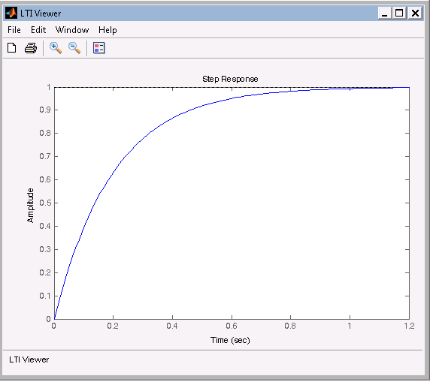The image size is (430, 382).
Task: Click the Time (sec) x-axis label
Action: pos(230,340)
